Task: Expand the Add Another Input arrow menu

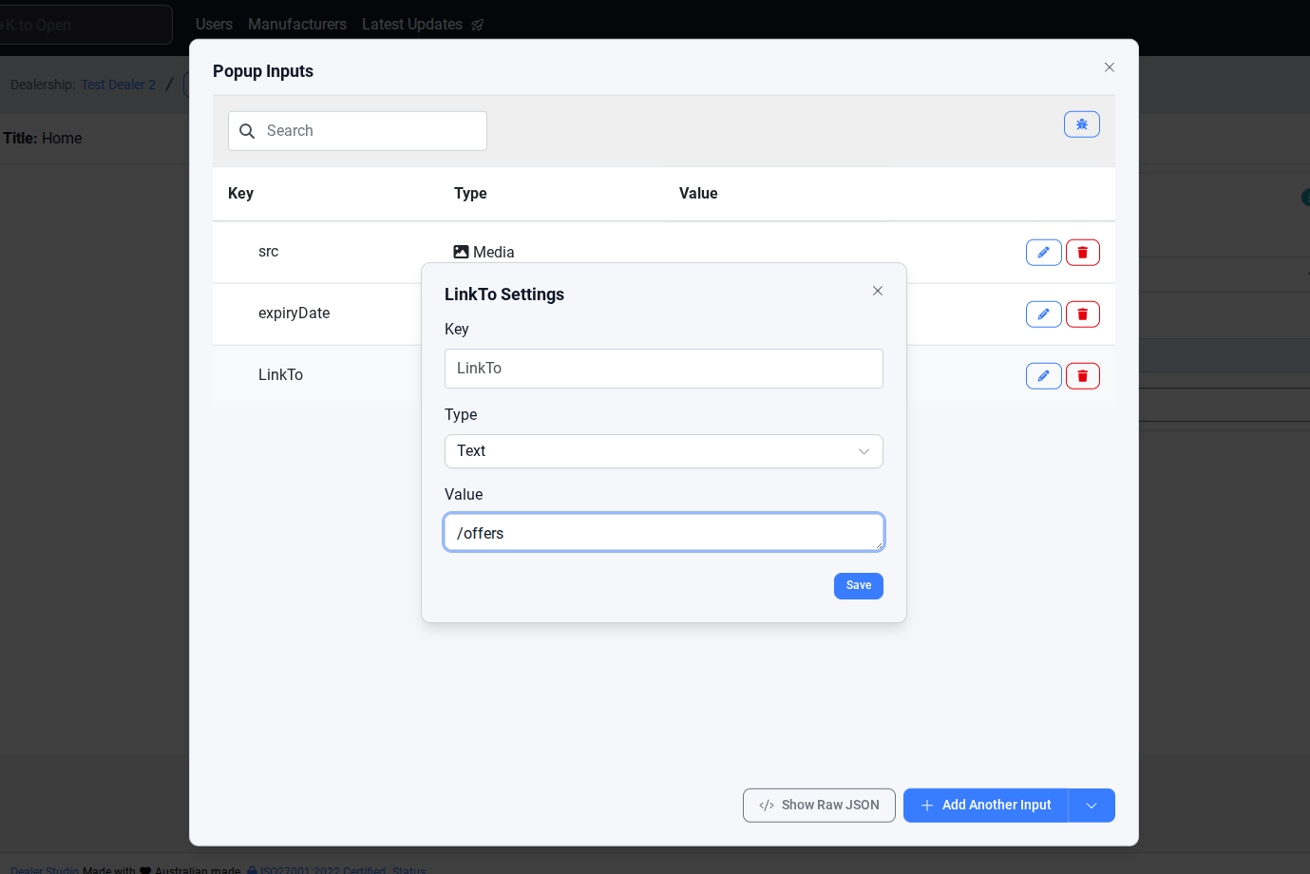Action: pyautogui.click(x=1092, y=806)
